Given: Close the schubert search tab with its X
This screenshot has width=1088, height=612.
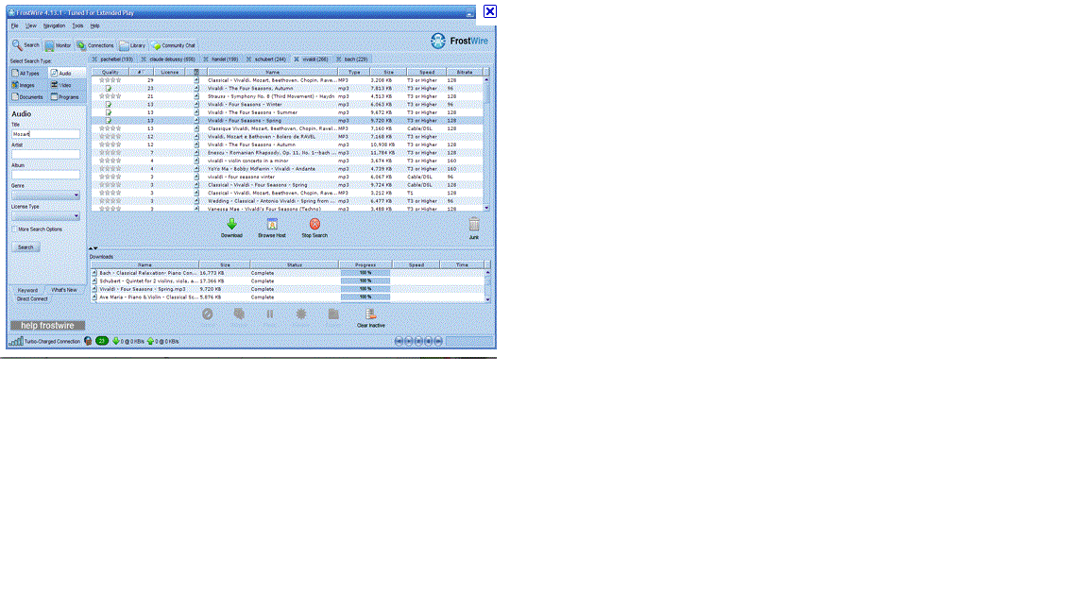Looking at the screenshot, I should [249, 59].
